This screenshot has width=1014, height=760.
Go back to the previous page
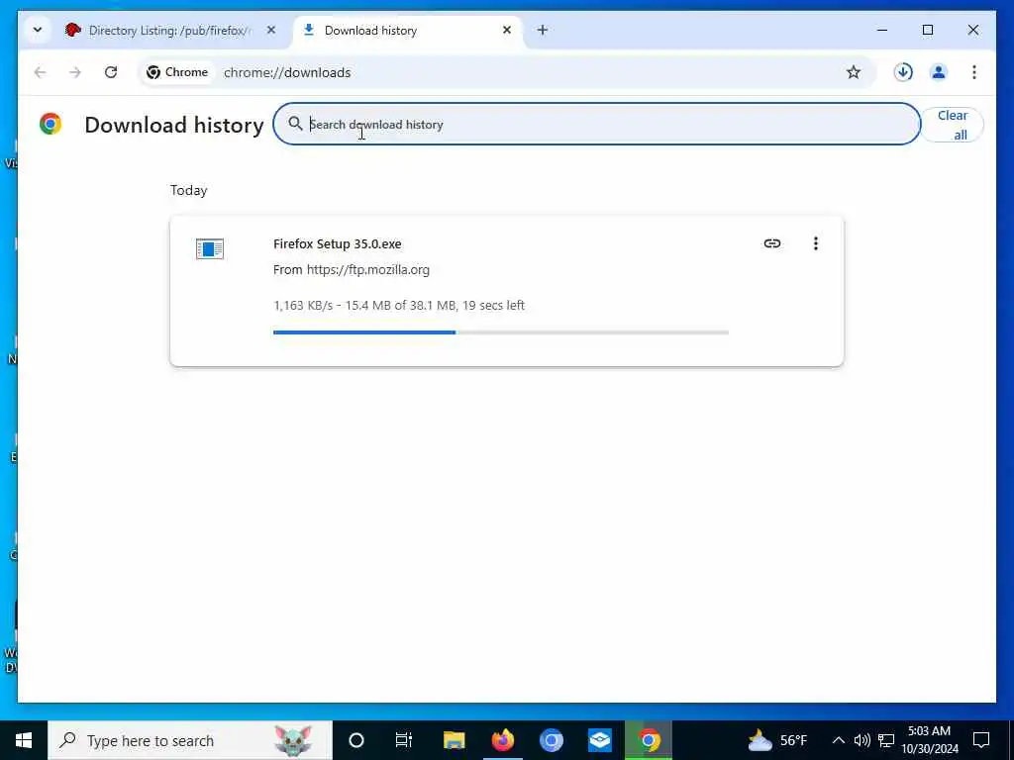(x=40, y=72)
